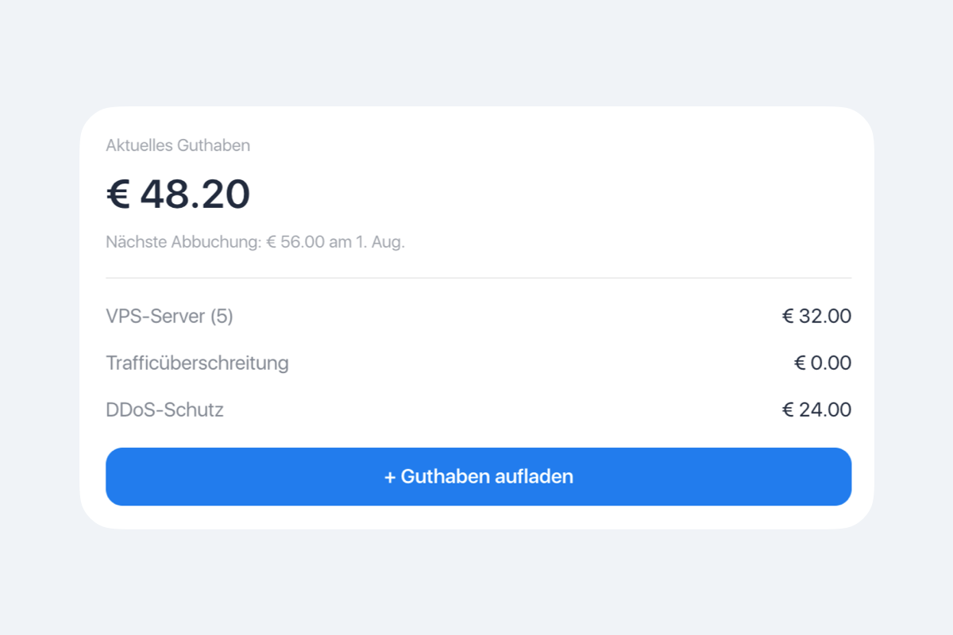This screenshot has width=953, height=635.
Task: Select the DDoS-Schutz row label
Action: click(164, 410)
